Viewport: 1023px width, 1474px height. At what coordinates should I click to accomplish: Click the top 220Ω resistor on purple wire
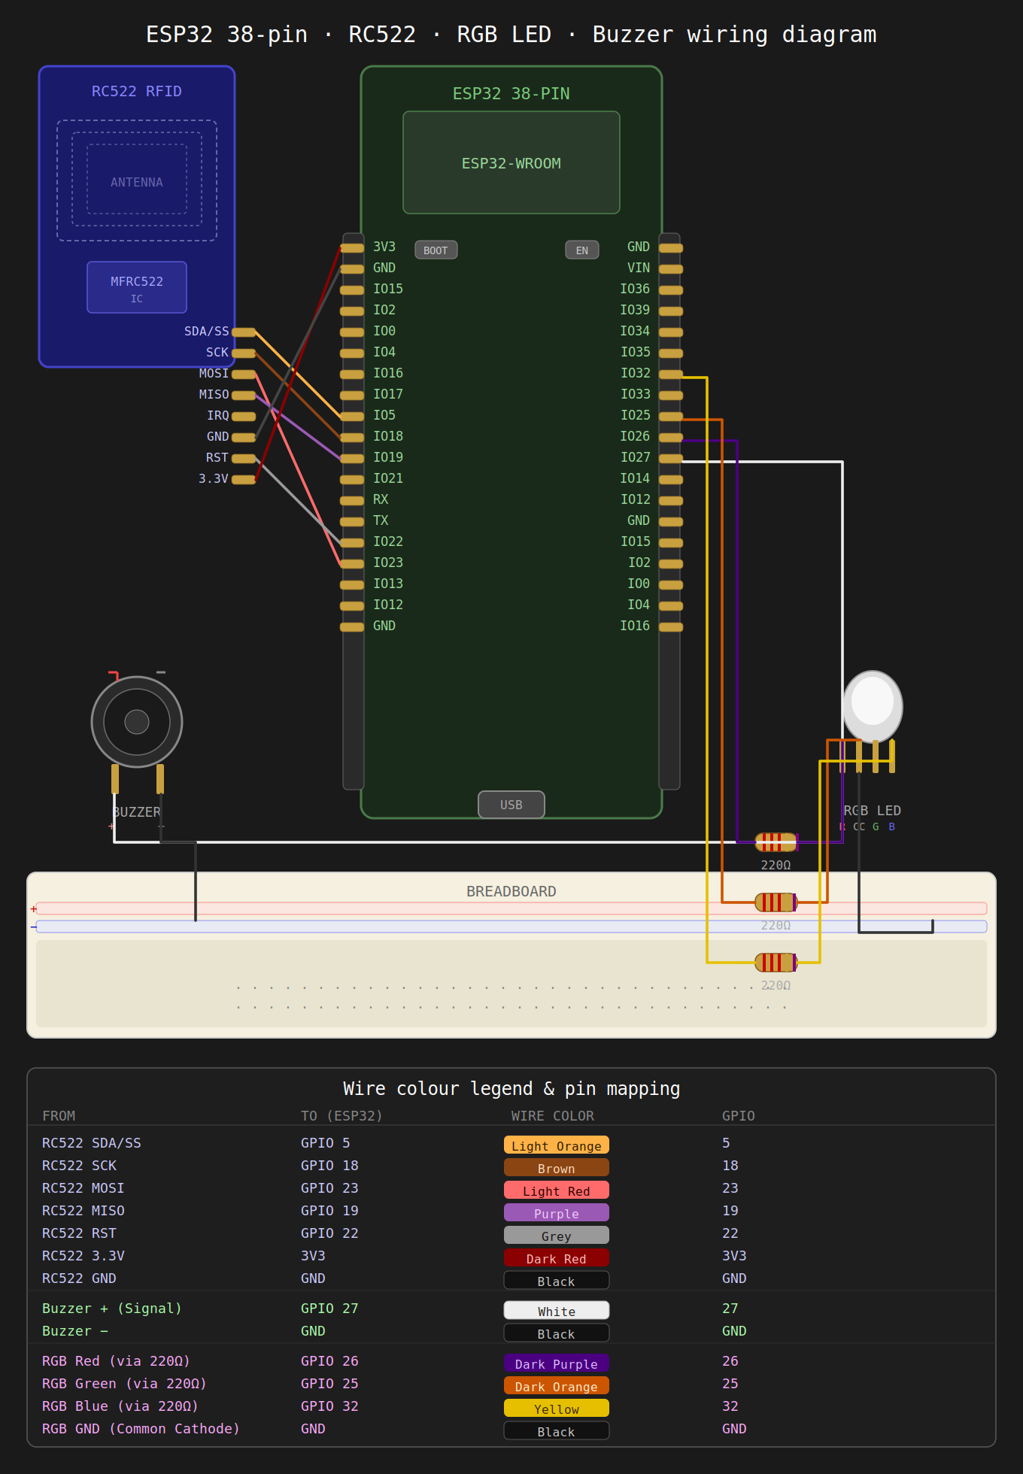tap(776, 842)
